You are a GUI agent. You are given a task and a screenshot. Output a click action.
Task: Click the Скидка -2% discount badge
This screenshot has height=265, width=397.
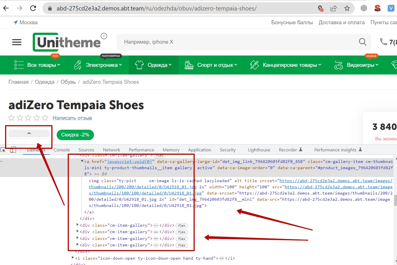(75, 135)
